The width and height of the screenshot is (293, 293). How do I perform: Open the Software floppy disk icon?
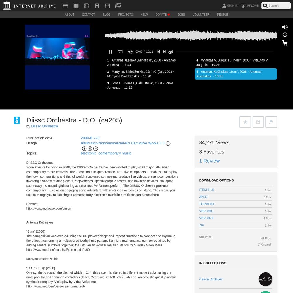tap(108, 6)
